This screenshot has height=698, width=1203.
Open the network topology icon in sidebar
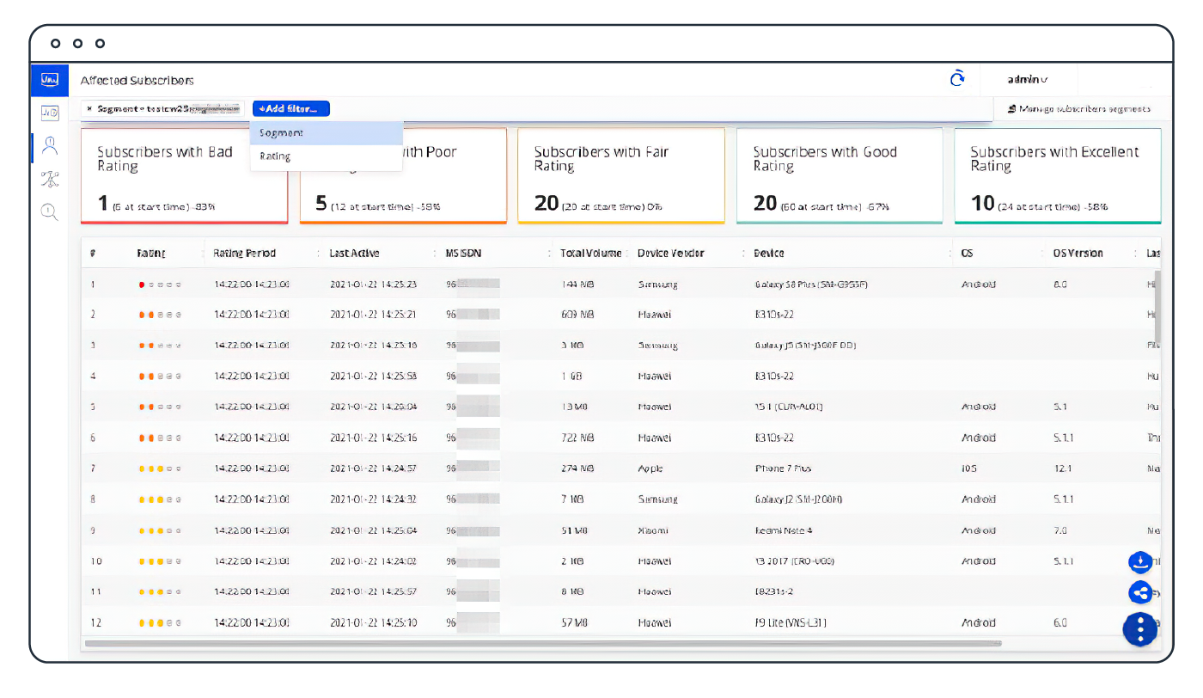pos(50,179)
